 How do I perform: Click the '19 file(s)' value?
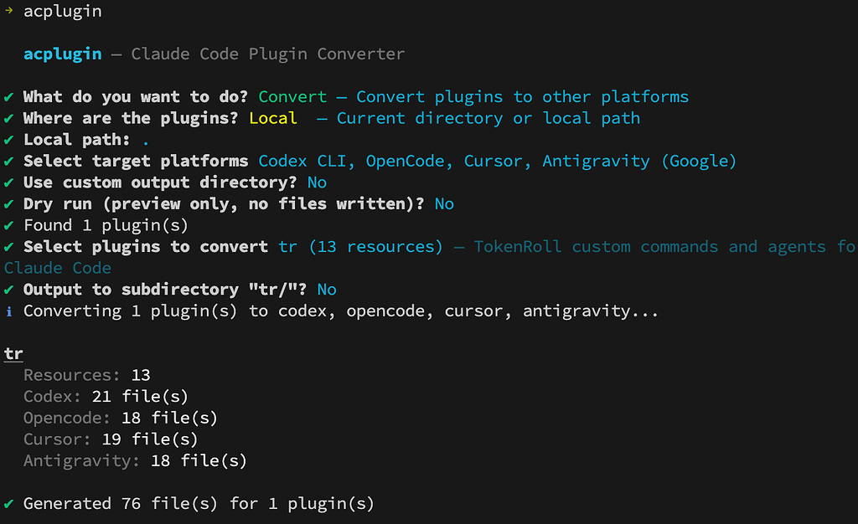150,439
